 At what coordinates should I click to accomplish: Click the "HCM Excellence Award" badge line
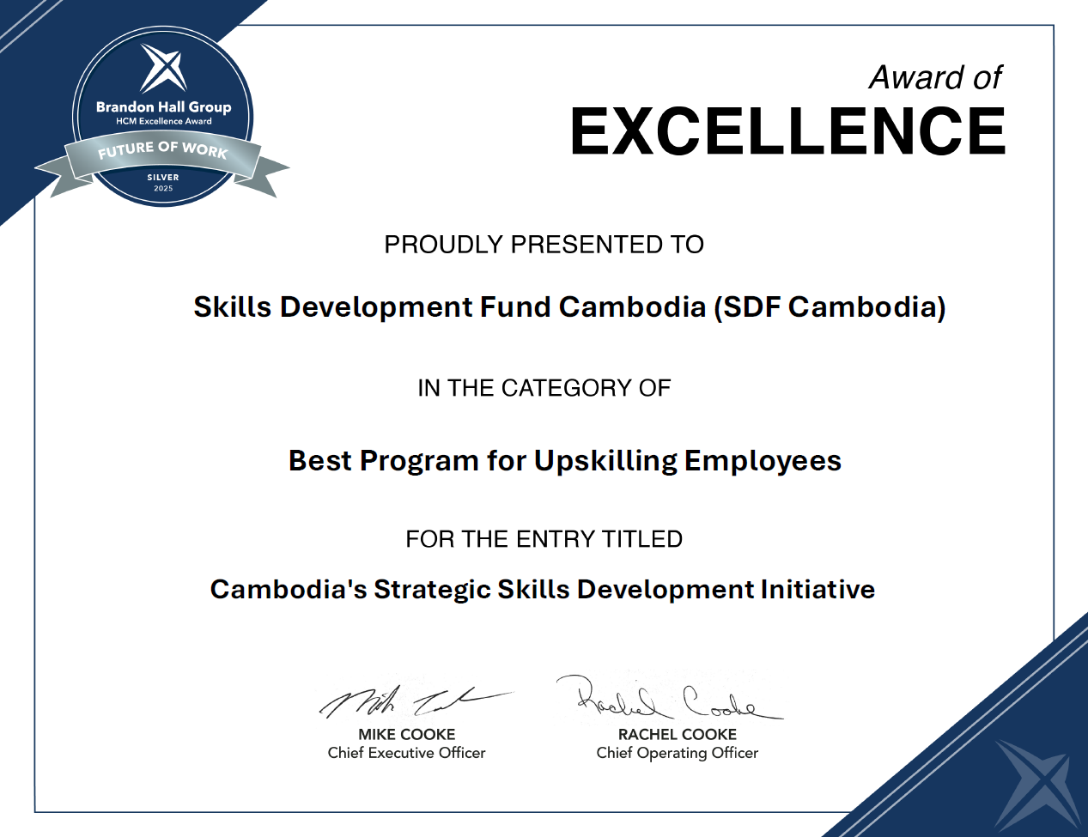(164, 122)
